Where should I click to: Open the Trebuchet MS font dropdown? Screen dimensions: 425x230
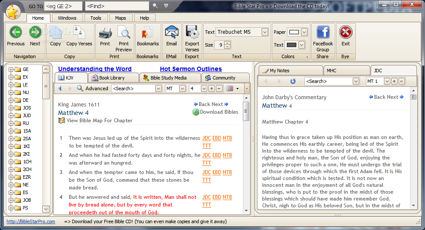[265, 32]
